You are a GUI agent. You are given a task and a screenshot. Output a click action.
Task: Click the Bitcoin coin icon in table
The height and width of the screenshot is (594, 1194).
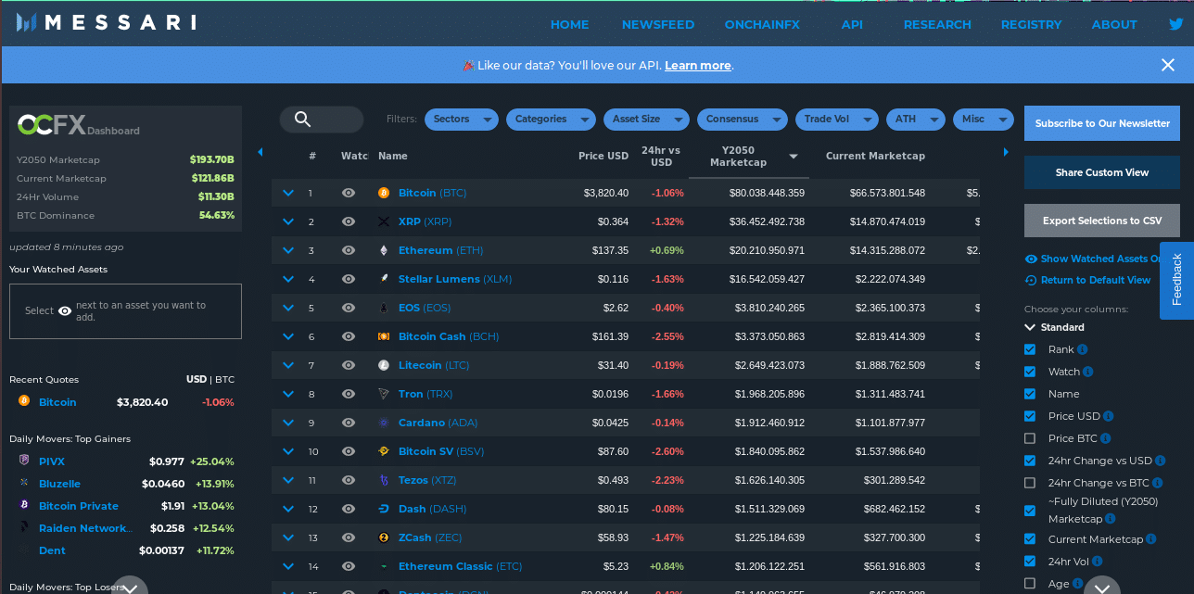384,193
